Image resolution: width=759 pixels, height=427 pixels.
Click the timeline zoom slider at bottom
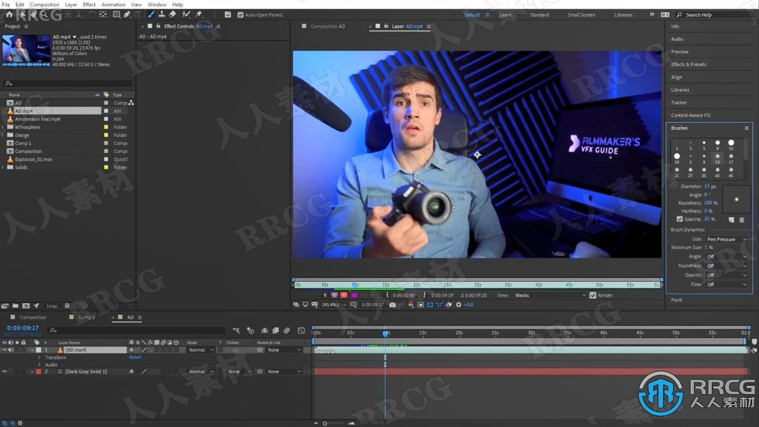[324, 423]
